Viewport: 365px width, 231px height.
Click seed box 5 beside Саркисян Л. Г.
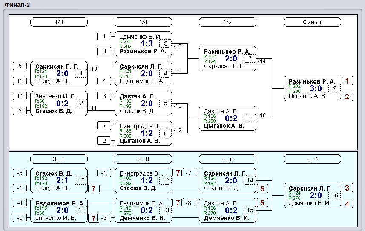(20, 66)
